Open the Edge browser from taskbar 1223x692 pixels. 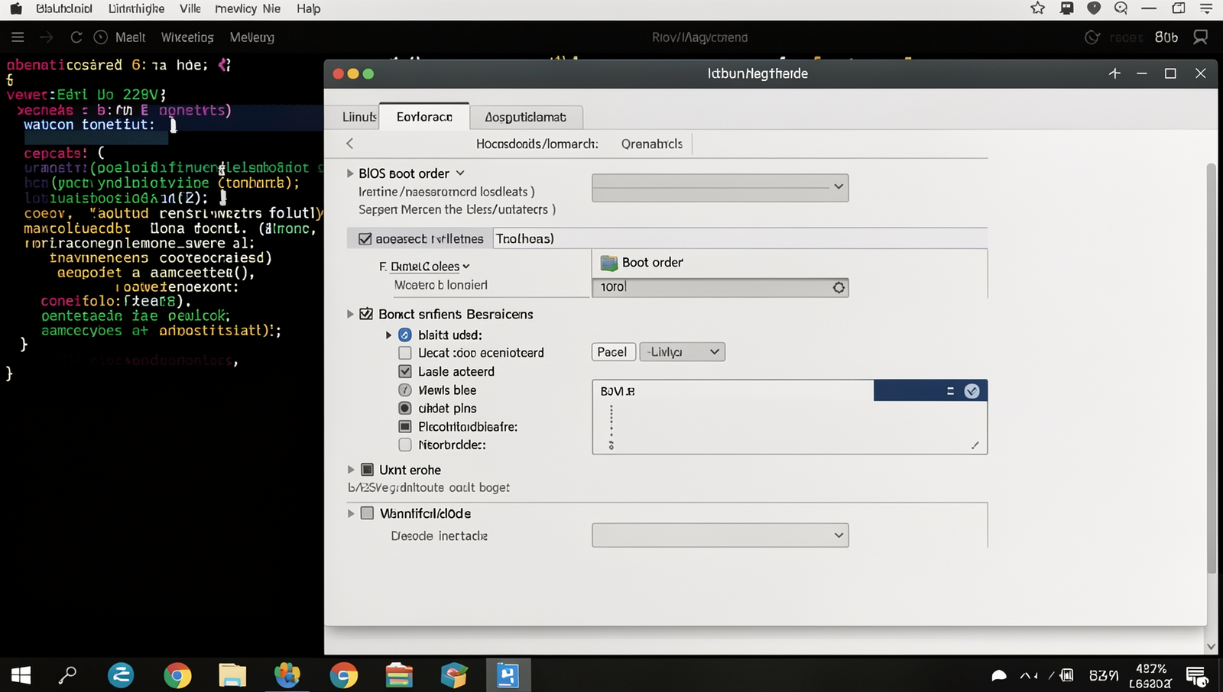[121, 675]
